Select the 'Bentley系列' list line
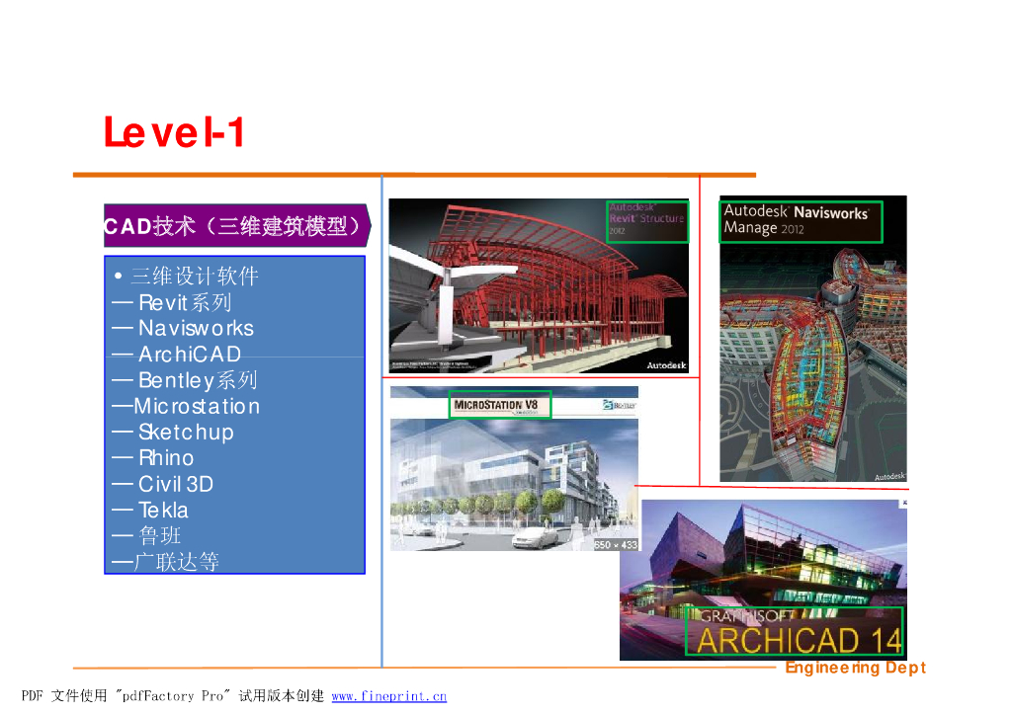1012x715 pixels. pos(185,380)
